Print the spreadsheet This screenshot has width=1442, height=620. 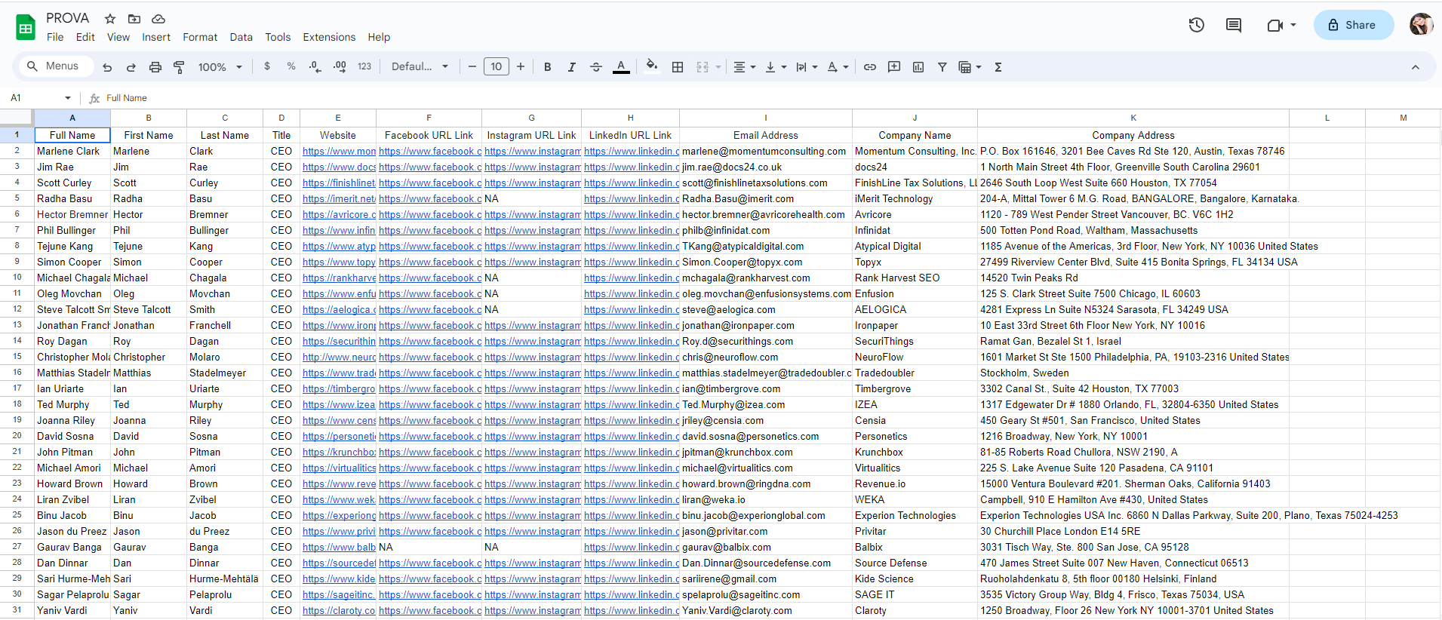pos(155,67)
